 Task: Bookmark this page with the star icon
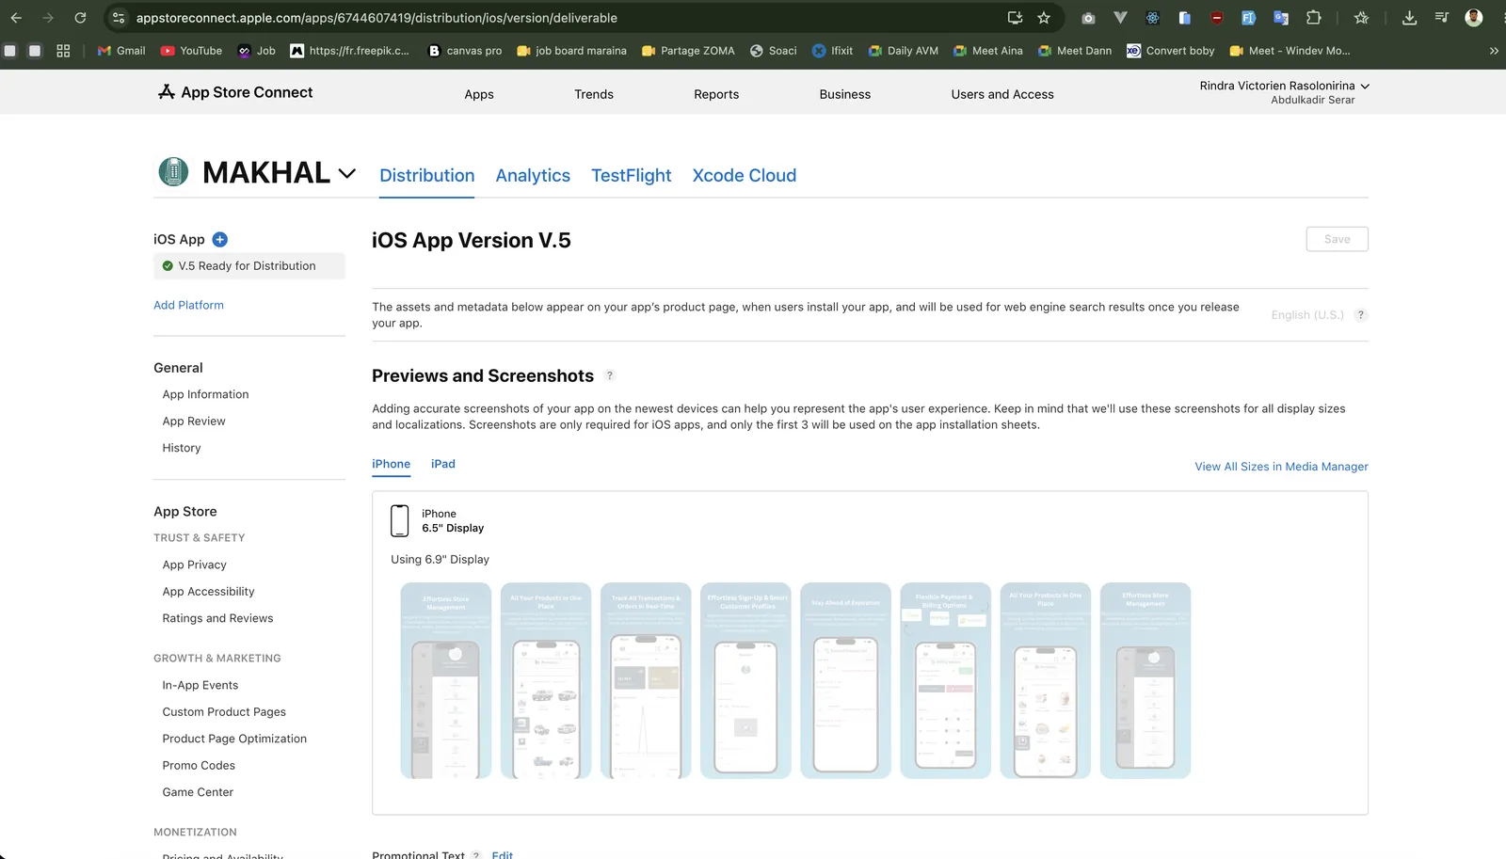[1044, 18]
